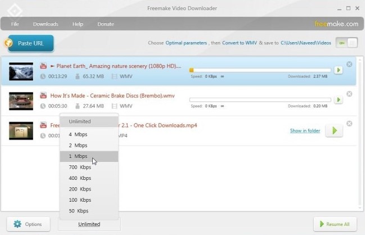Minimize the Freemake Video Downloader window
This screenshot has height=235, width=365.
[339, 8]
